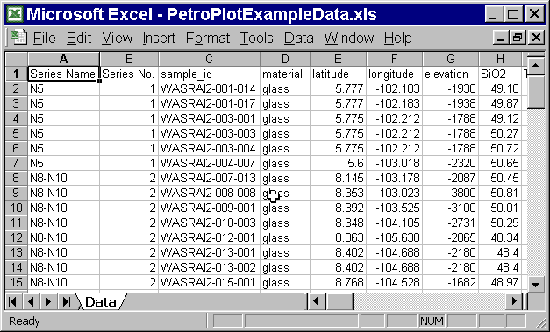Image resolution: width=550 pixels, height=332 pixels.
Task: Click the material header cell
Action: 285,74
